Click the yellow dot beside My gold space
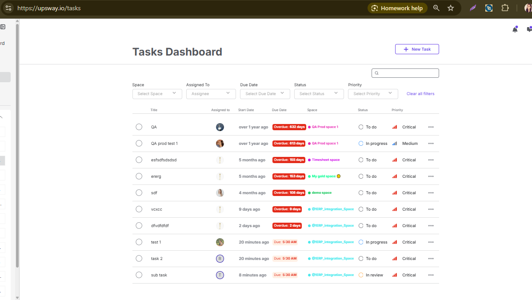The image size is (532, 300). click(339, 176)
